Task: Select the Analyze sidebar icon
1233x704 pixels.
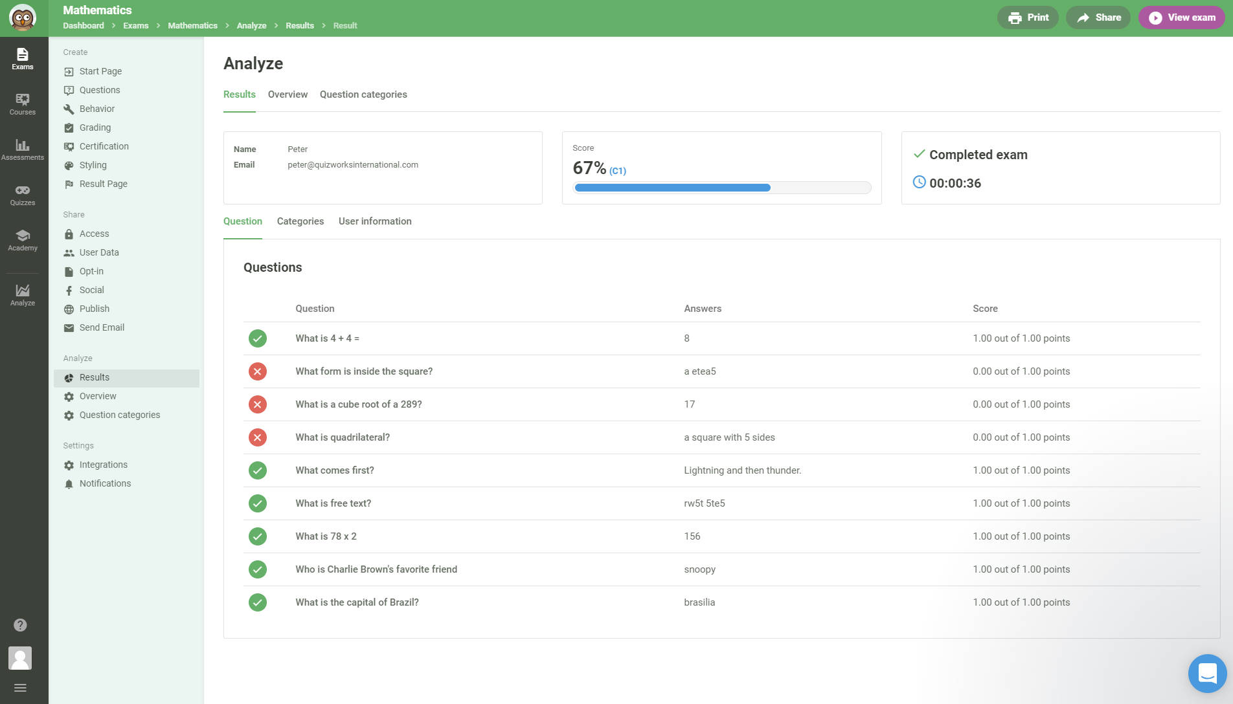Action: click(23, 293)
